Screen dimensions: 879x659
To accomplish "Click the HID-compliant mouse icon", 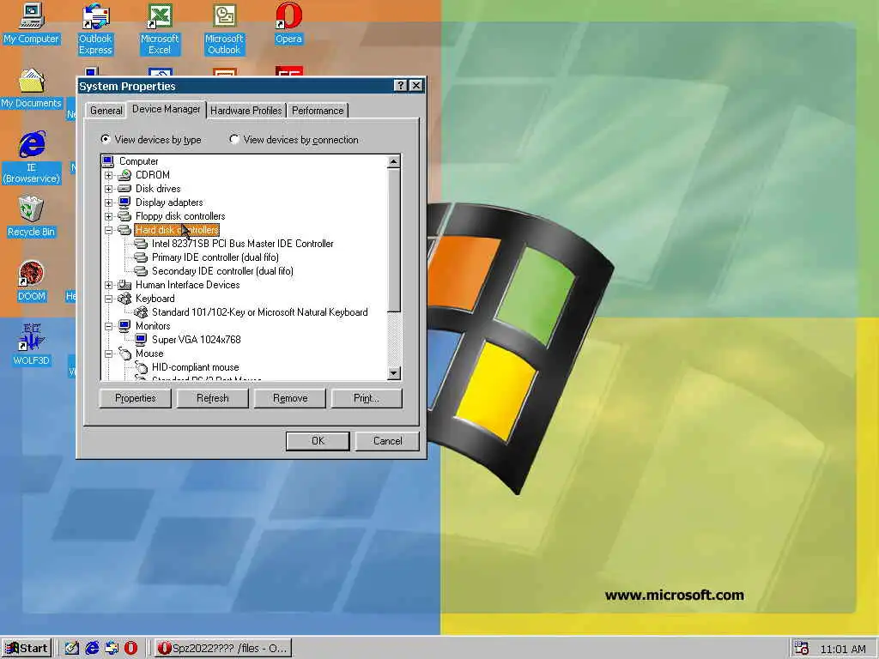I will click(x=141, y=367).
